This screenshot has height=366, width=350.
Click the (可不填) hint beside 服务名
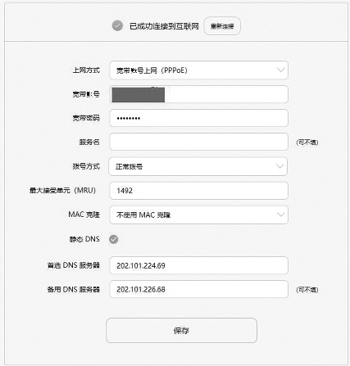307,142
